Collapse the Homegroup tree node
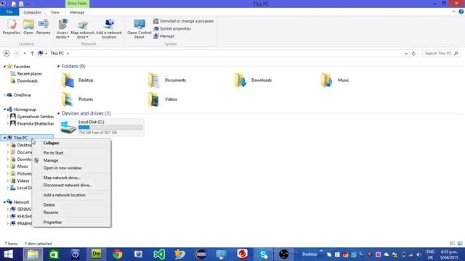The image size is (465, 261). (4, 109)
